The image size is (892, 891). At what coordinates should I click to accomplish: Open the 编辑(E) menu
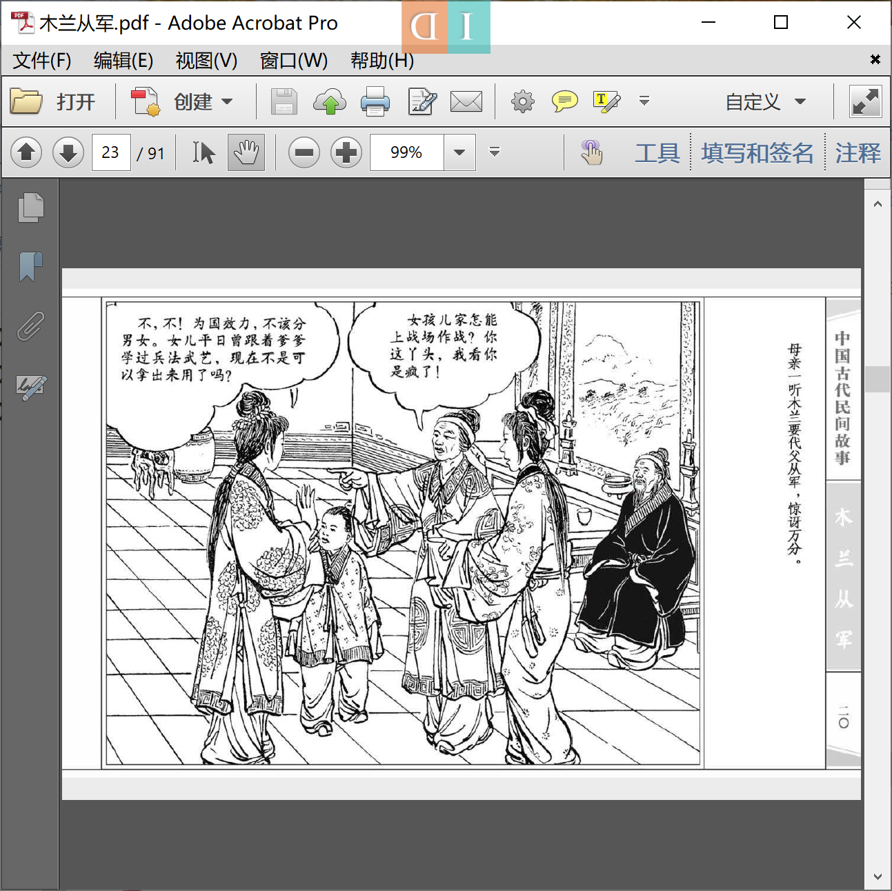[x=123, y=61]
